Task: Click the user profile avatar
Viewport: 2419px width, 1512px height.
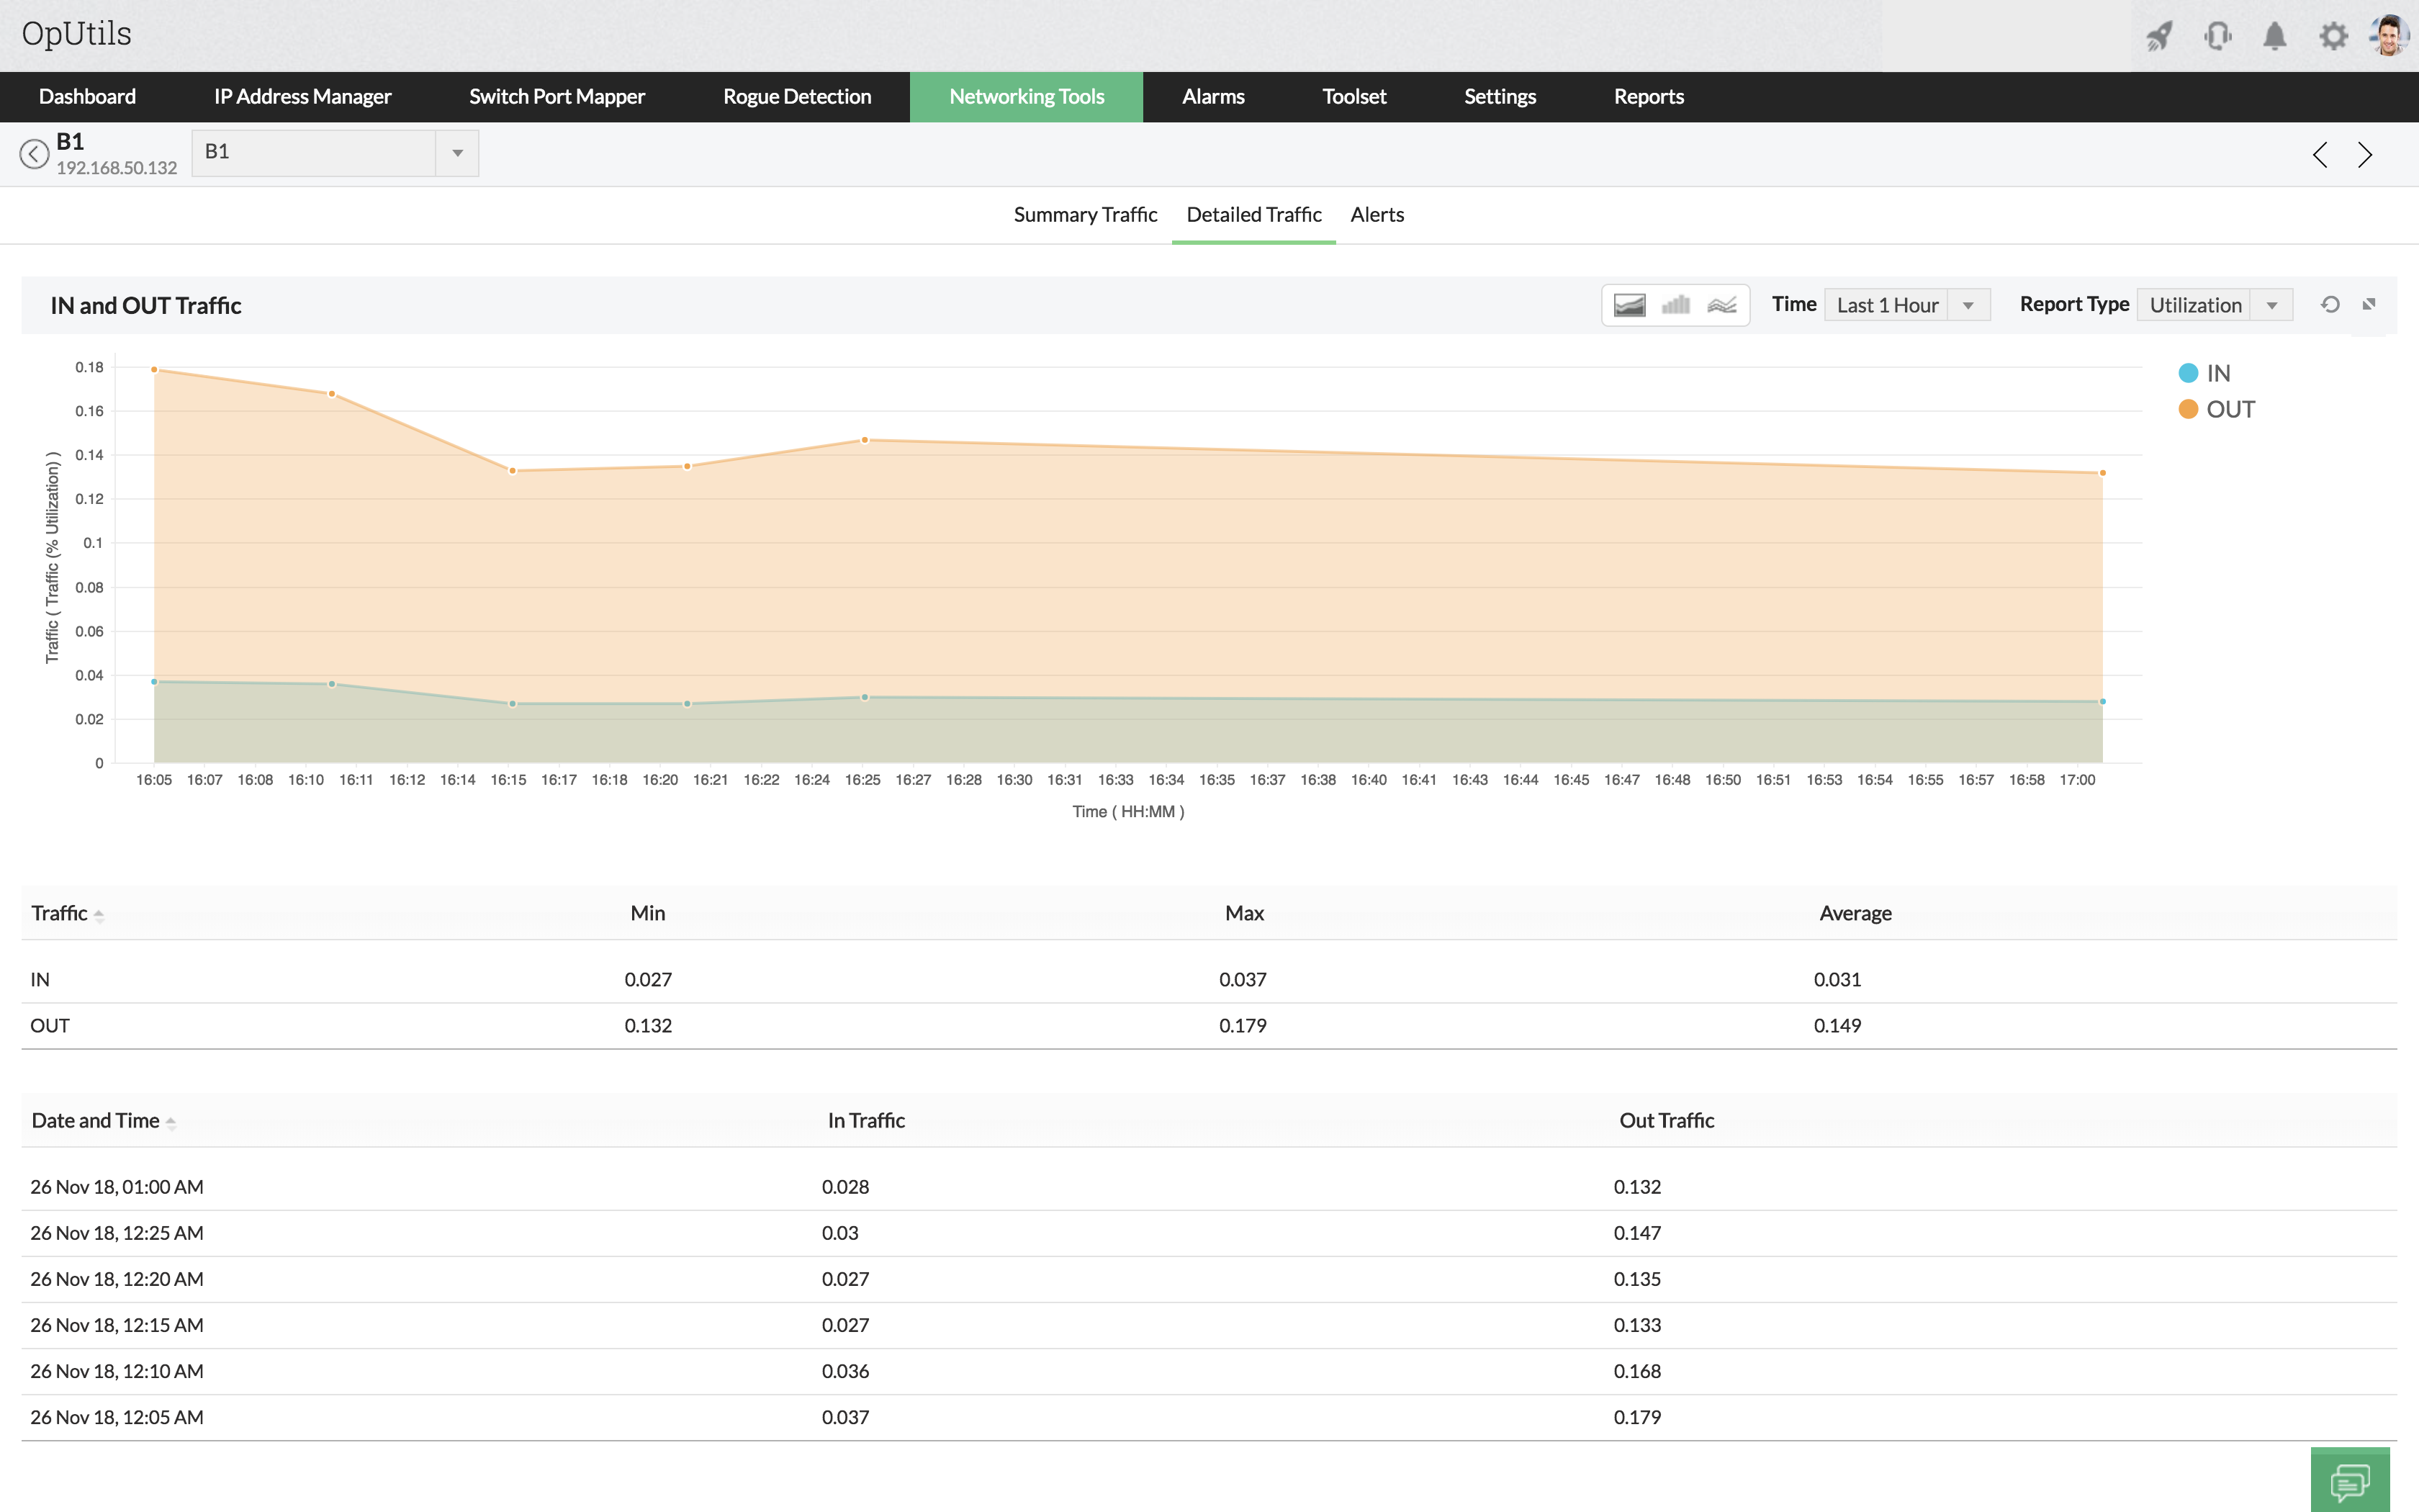Action: point(2390,37)
